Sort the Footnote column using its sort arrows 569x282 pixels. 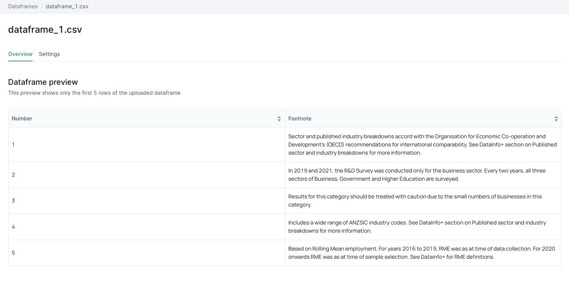point(556,118)
